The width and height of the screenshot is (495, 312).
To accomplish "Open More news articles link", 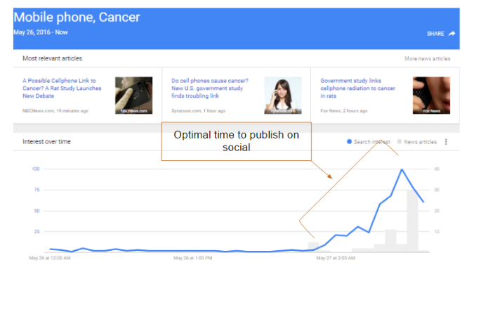I will [x=427, y=59].
